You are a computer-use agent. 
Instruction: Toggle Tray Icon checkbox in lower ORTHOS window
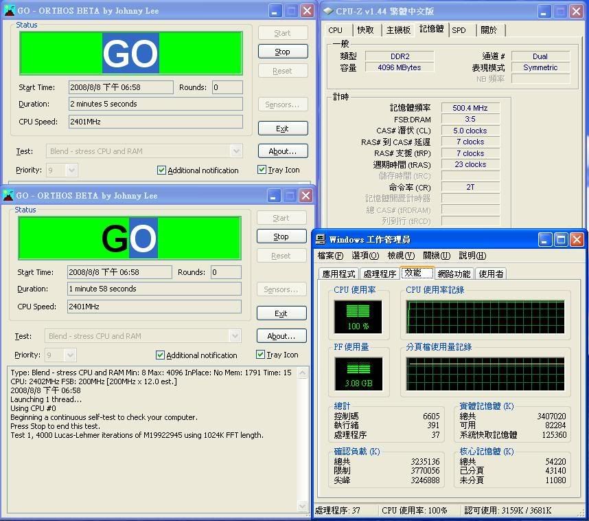[x=260, y=355]
